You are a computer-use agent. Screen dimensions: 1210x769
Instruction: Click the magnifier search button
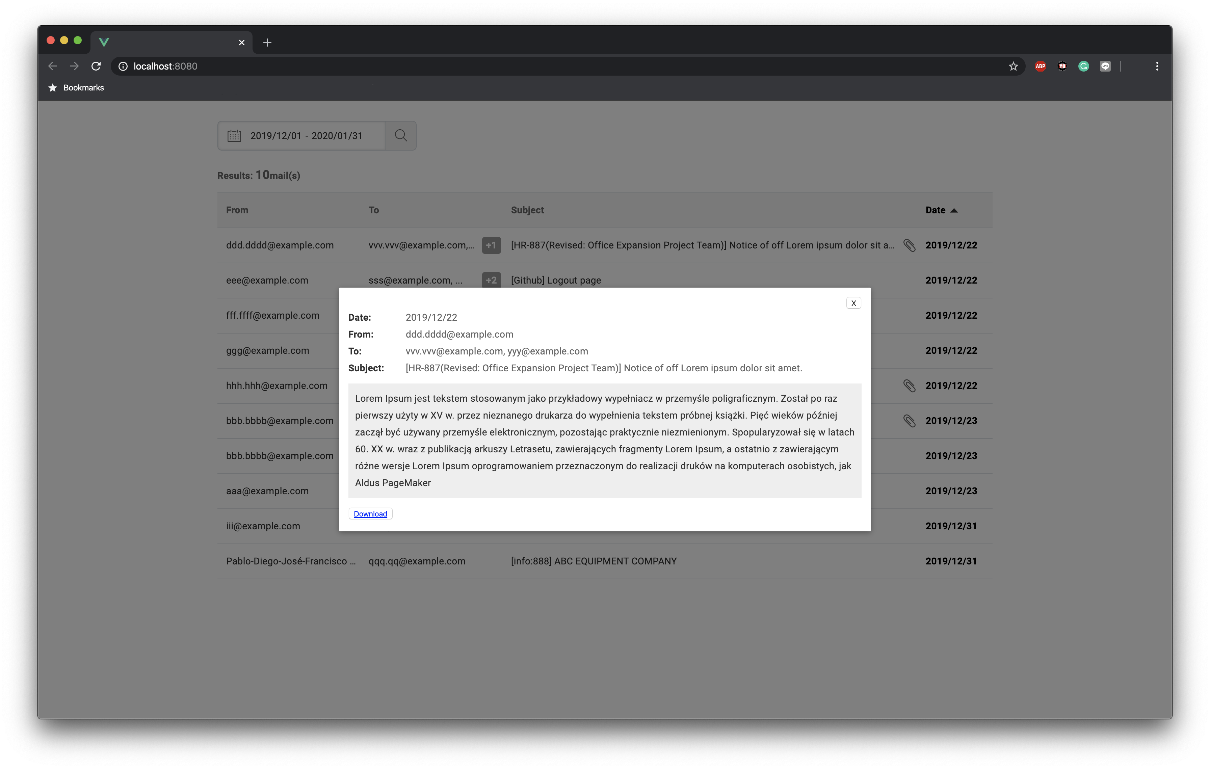tap(401, 136)
